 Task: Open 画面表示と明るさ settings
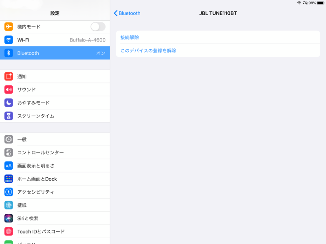pyautogui.click(x=55, y=166)
